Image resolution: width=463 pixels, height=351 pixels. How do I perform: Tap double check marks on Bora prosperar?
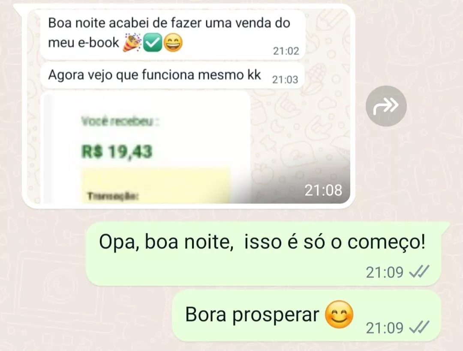[419, 327]
